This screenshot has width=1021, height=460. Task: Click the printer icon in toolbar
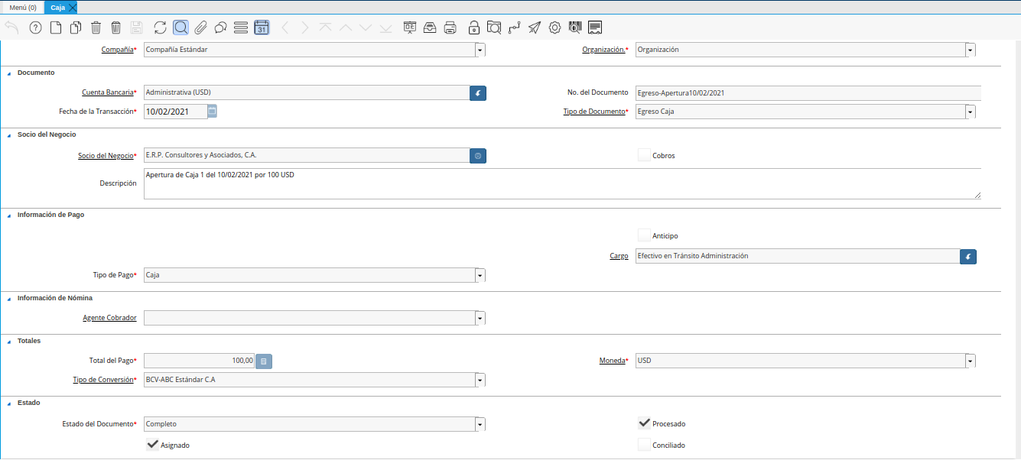pos(450,28)
